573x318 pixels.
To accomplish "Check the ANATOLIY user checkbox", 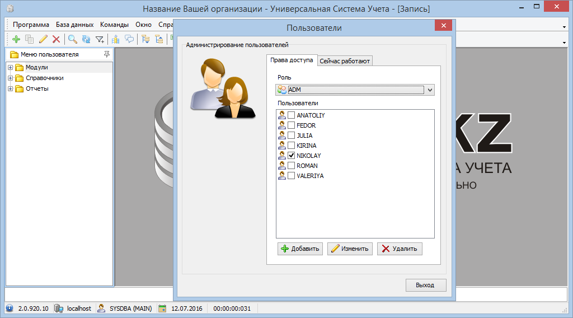I will tap(291, 115).
